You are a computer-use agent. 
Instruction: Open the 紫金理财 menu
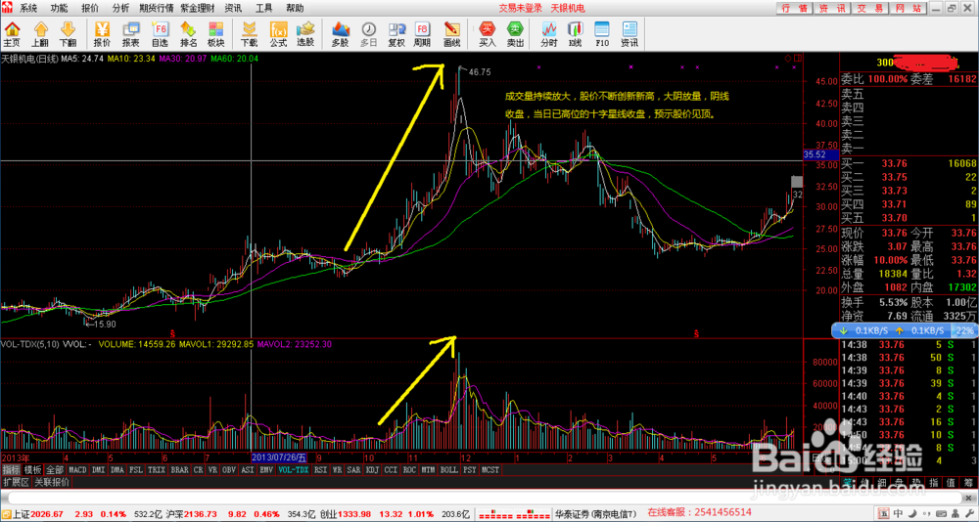click(x=199, y=8)
